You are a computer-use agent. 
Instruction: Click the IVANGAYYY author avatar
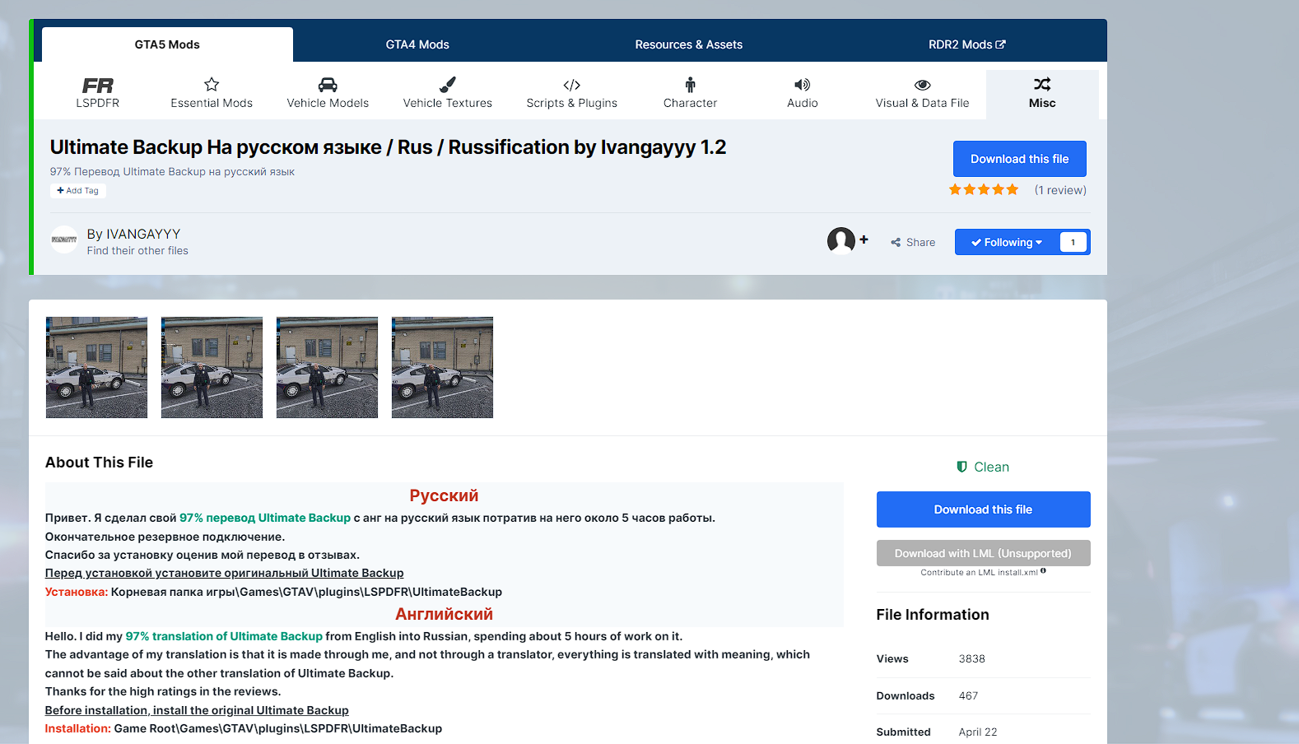point(64,239)
